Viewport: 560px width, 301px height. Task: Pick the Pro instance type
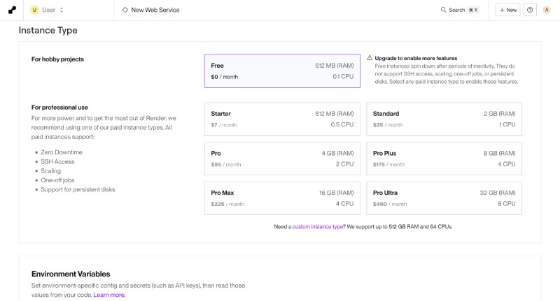[282, 159]
